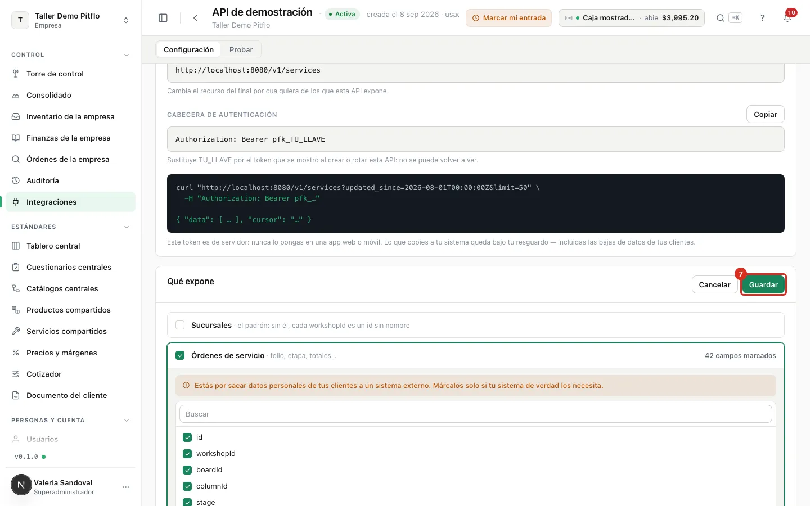The width and height of the screenshot is (810, 506).
Task: Open Productos compartidos
Action: 70,310
